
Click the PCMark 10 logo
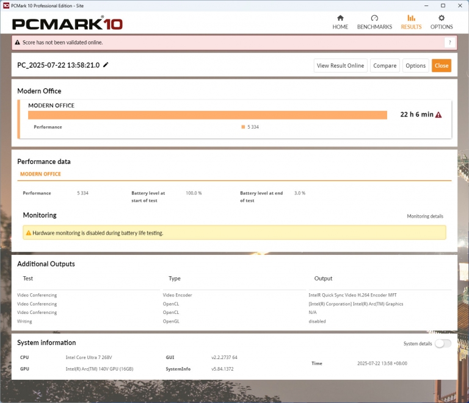click(x=67, y=24)
